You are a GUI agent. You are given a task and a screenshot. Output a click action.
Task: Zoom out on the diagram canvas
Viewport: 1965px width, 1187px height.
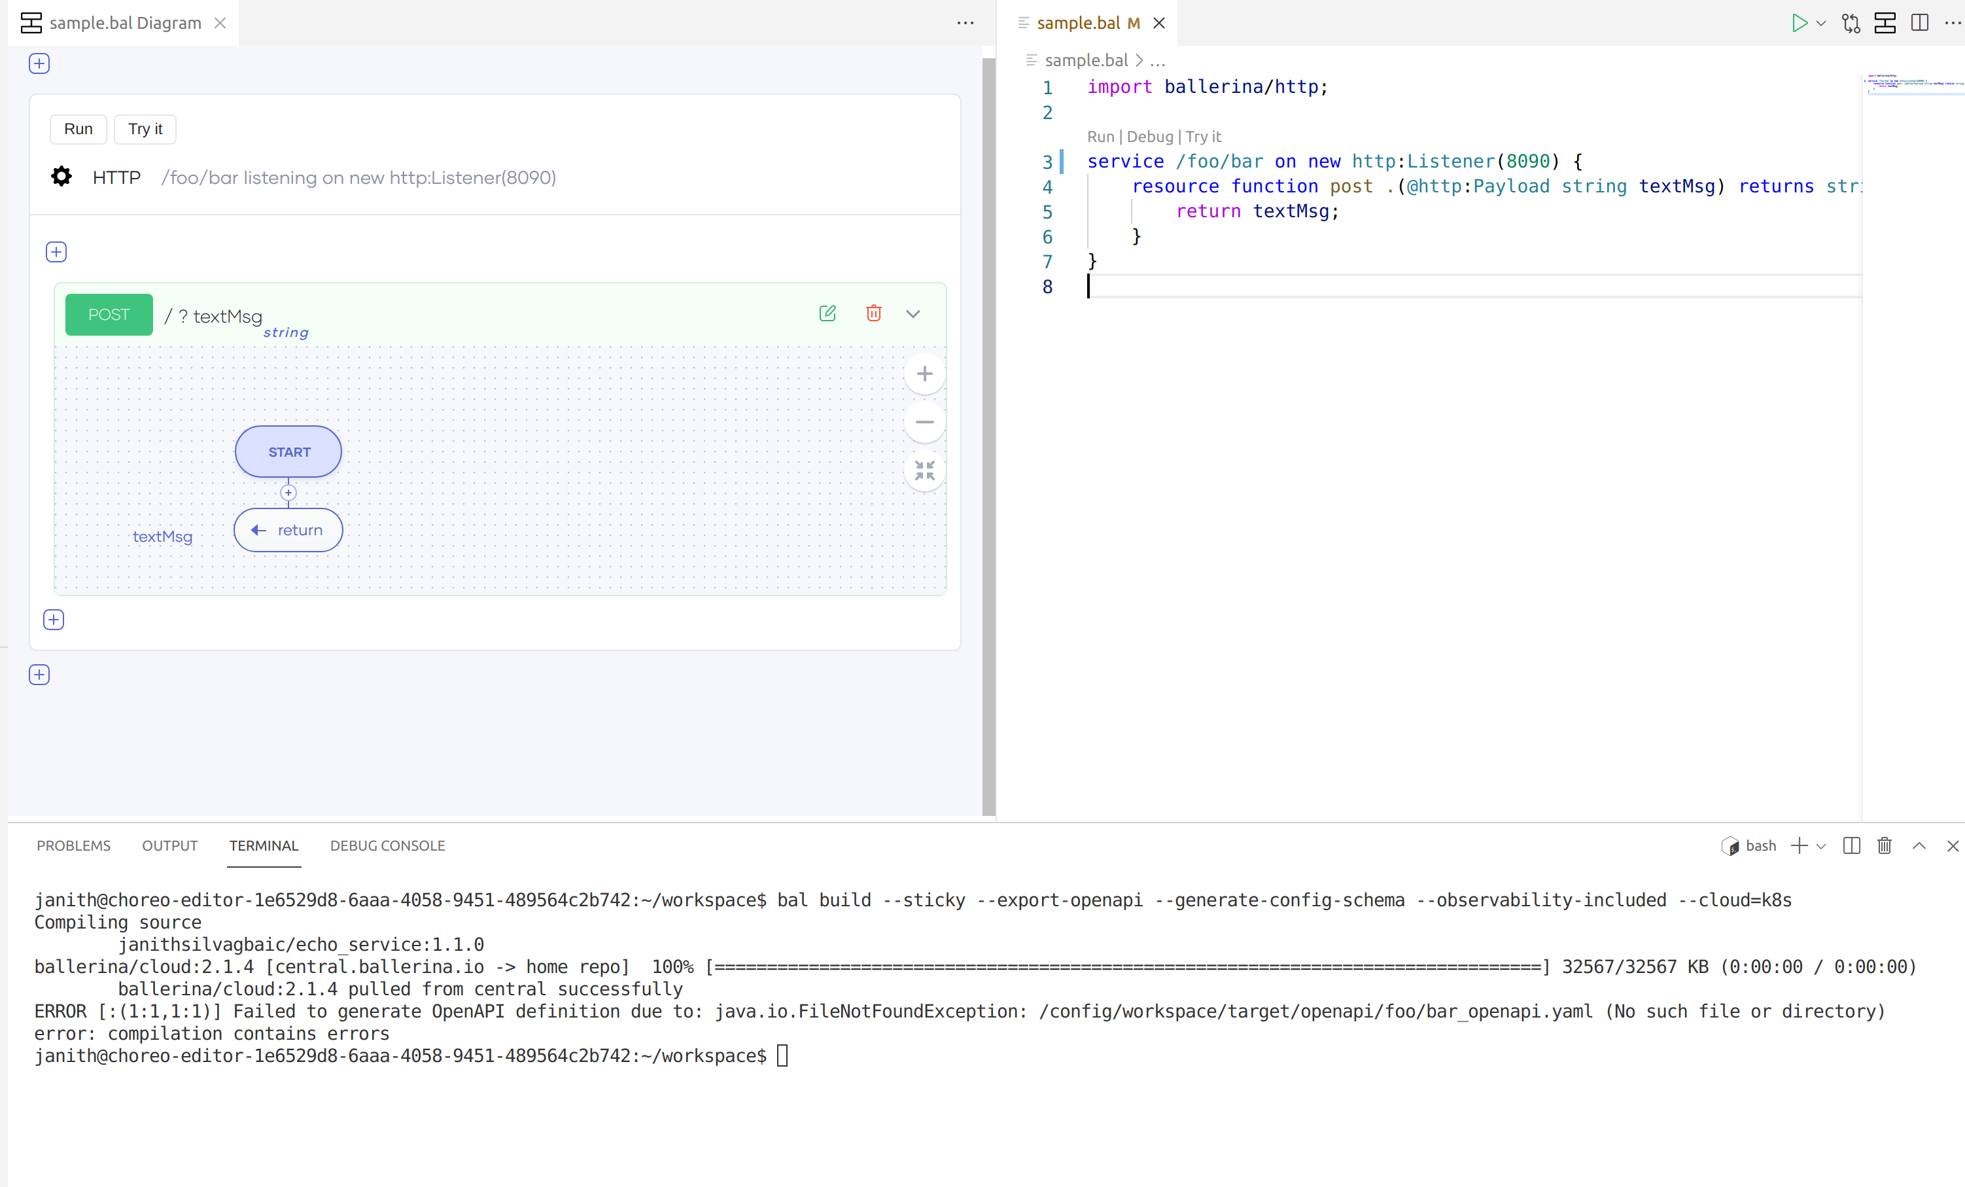click(924, 422)
